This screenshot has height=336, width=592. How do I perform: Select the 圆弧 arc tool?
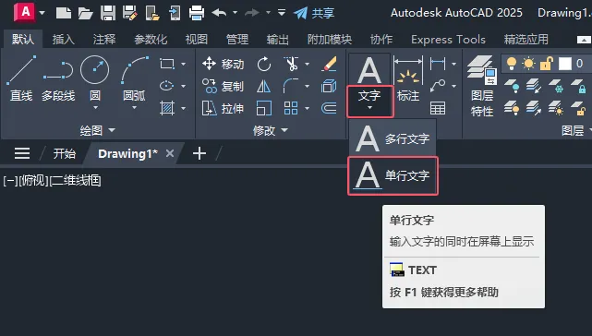pyautogui.click(x=134, y=78)
